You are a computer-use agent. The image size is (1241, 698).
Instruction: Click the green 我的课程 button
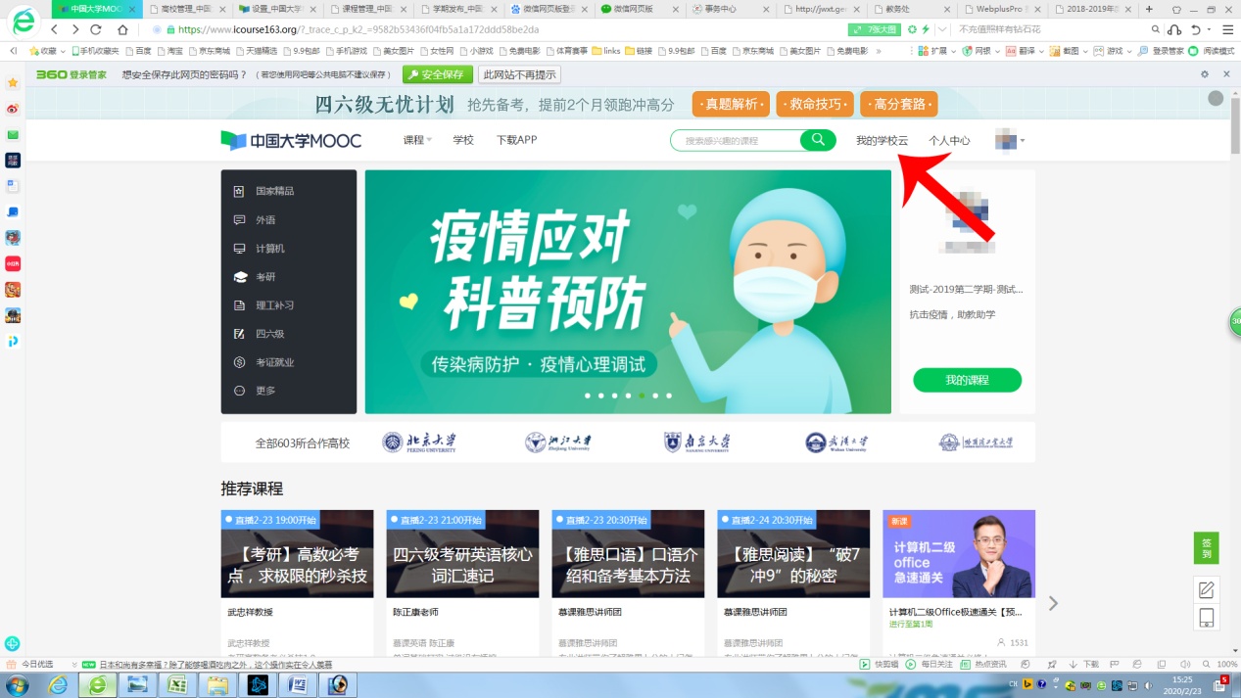tap(967, 380)
